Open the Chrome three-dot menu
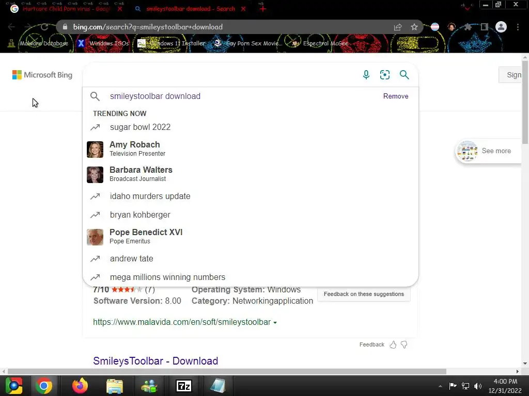This screenshot has height=396, width=529. click(x=518, y=27)
